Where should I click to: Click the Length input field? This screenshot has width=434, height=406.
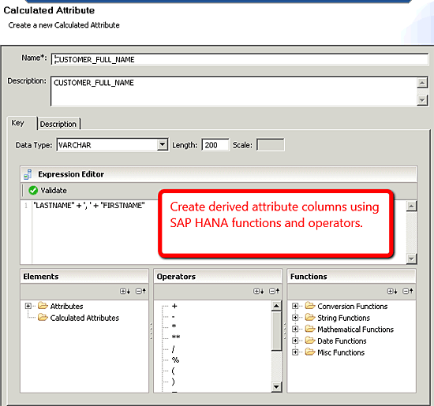[215, 144]
